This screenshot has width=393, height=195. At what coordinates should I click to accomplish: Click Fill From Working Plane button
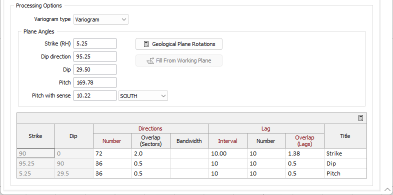(178, 60)
